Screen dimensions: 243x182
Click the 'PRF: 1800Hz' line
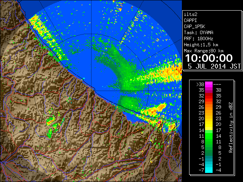[x=199, y=39]
